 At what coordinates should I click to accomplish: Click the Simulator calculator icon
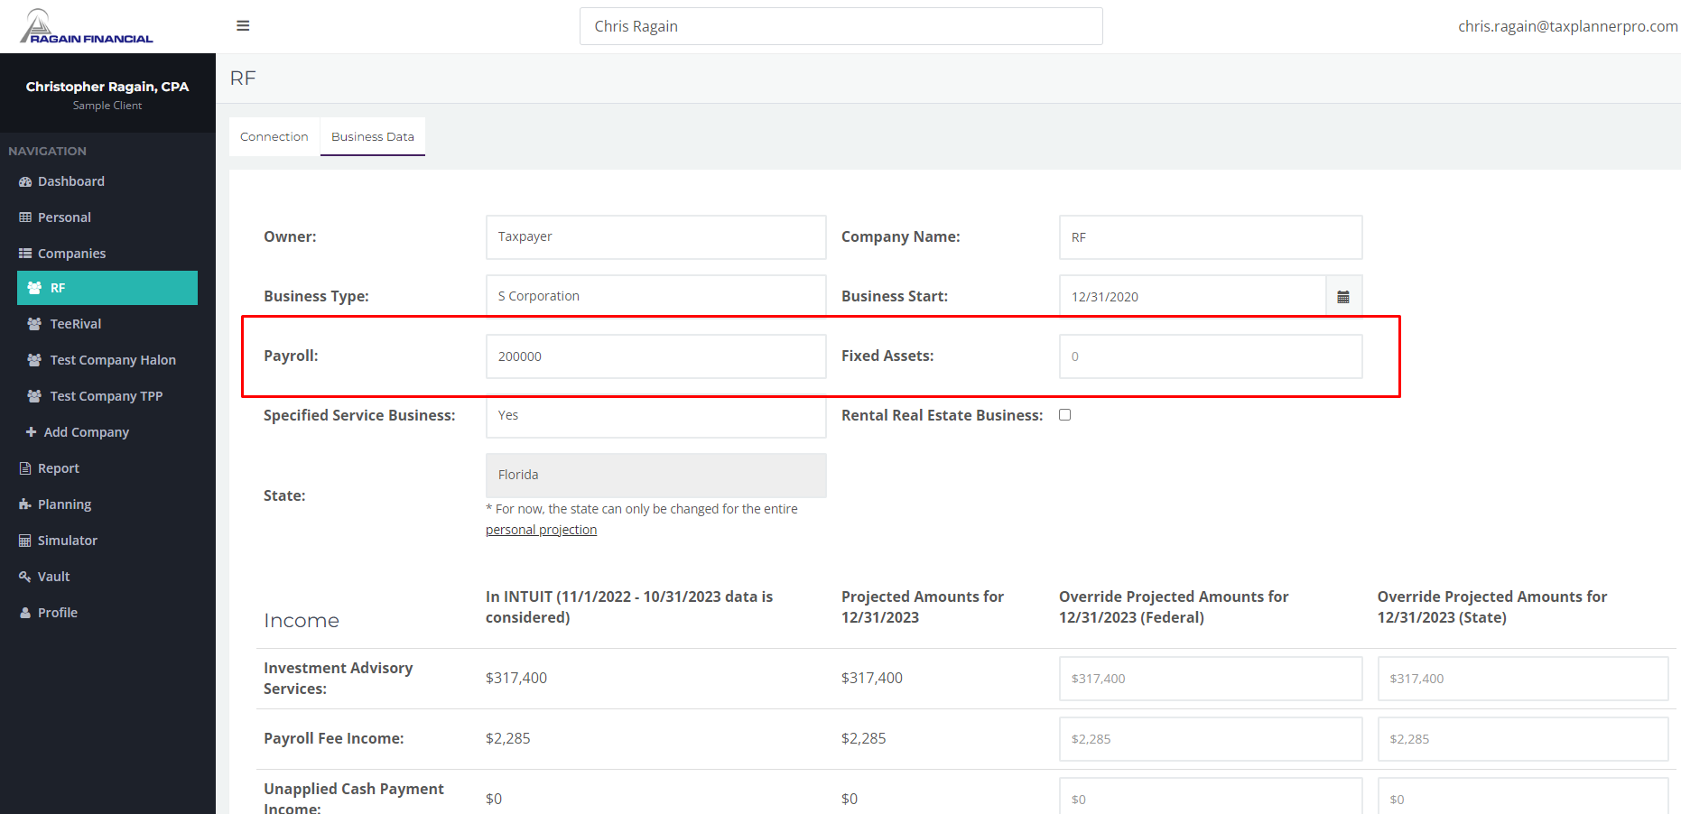pos(25,541)
